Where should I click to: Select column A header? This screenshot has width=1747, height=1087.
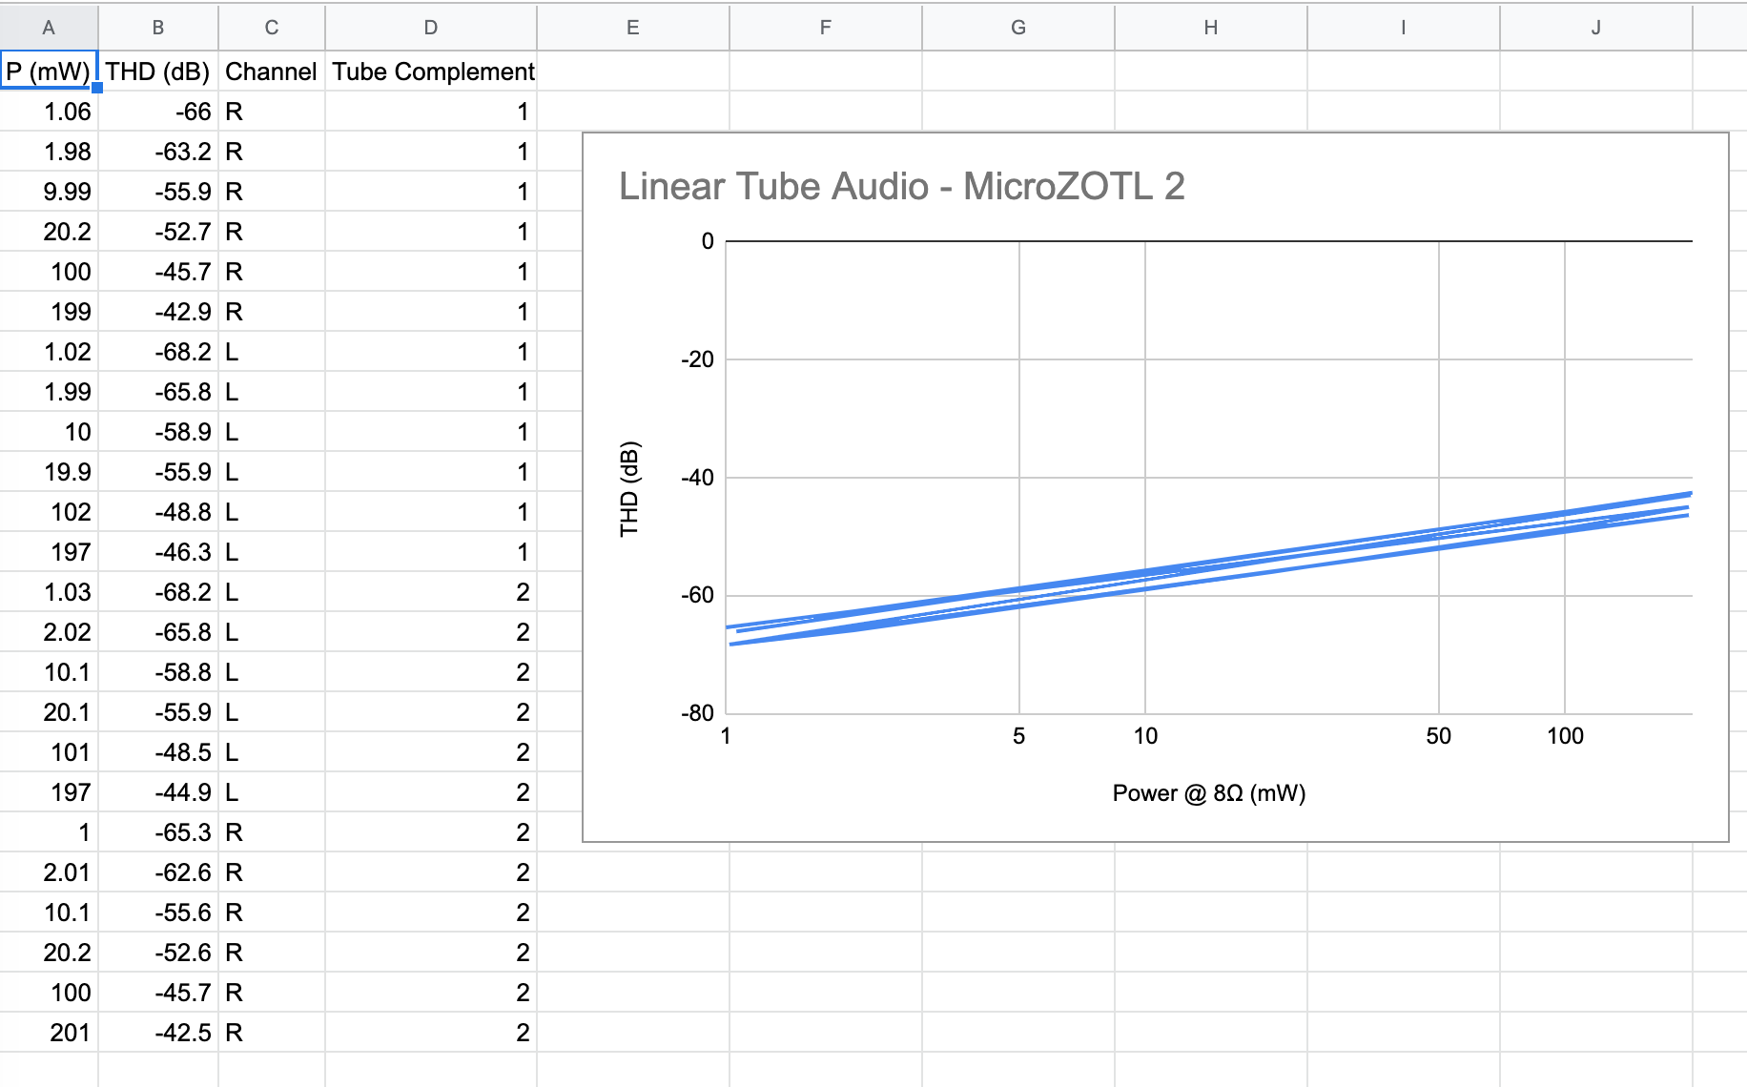(49, 28)
